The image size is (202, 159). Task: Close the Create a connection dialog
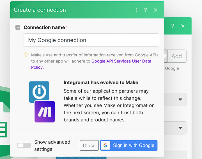156,10
